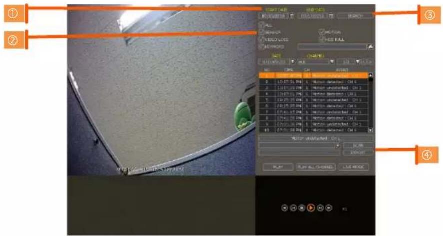Select log entry number 4
443x236 pixels.
314,94
